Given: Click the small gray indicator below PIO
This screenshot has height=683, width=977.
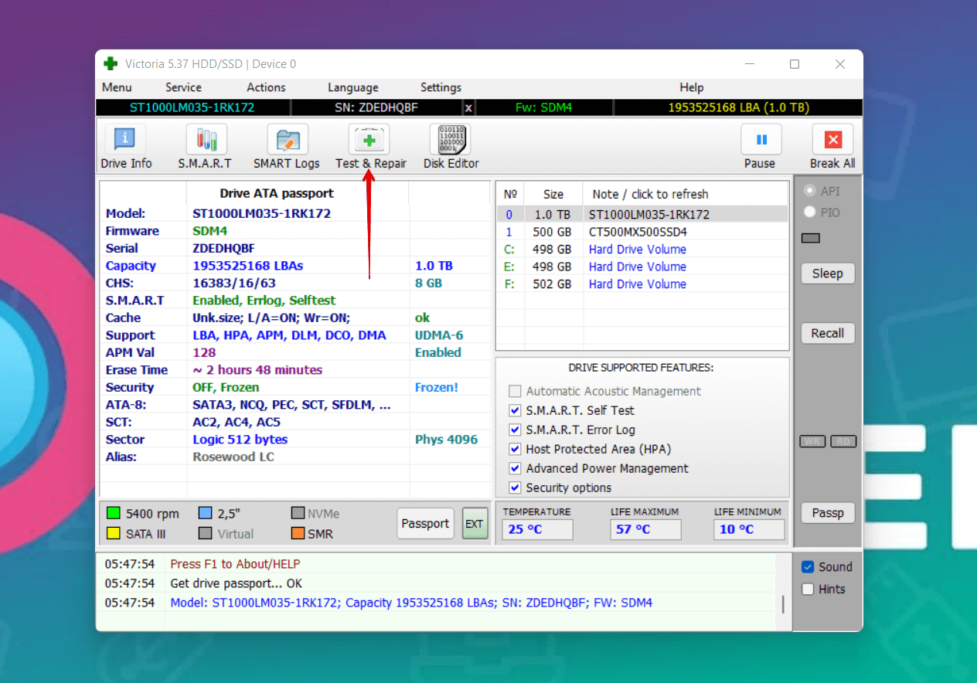Looking at the screenshot, I should click(x=811, y=239).
